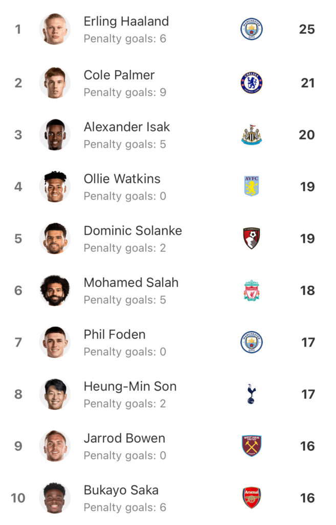Click the Bournemouth club crest
The image size is (336, 525).
point(252,238)
